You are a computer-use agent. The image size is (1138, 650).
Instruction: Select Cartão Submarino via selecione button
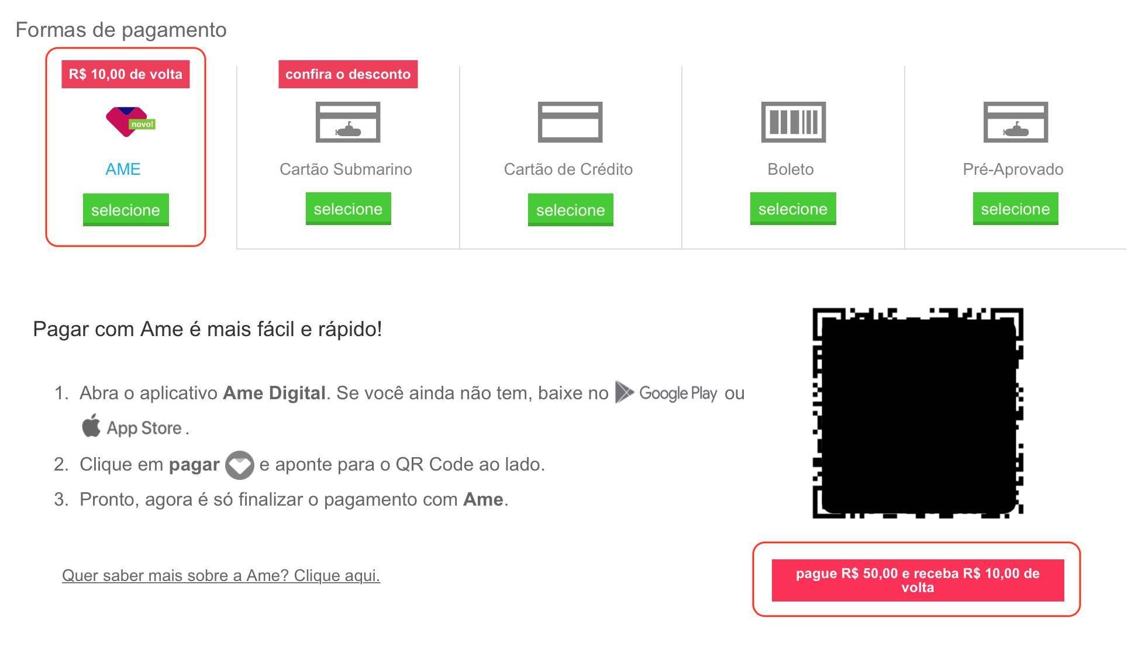348,209
